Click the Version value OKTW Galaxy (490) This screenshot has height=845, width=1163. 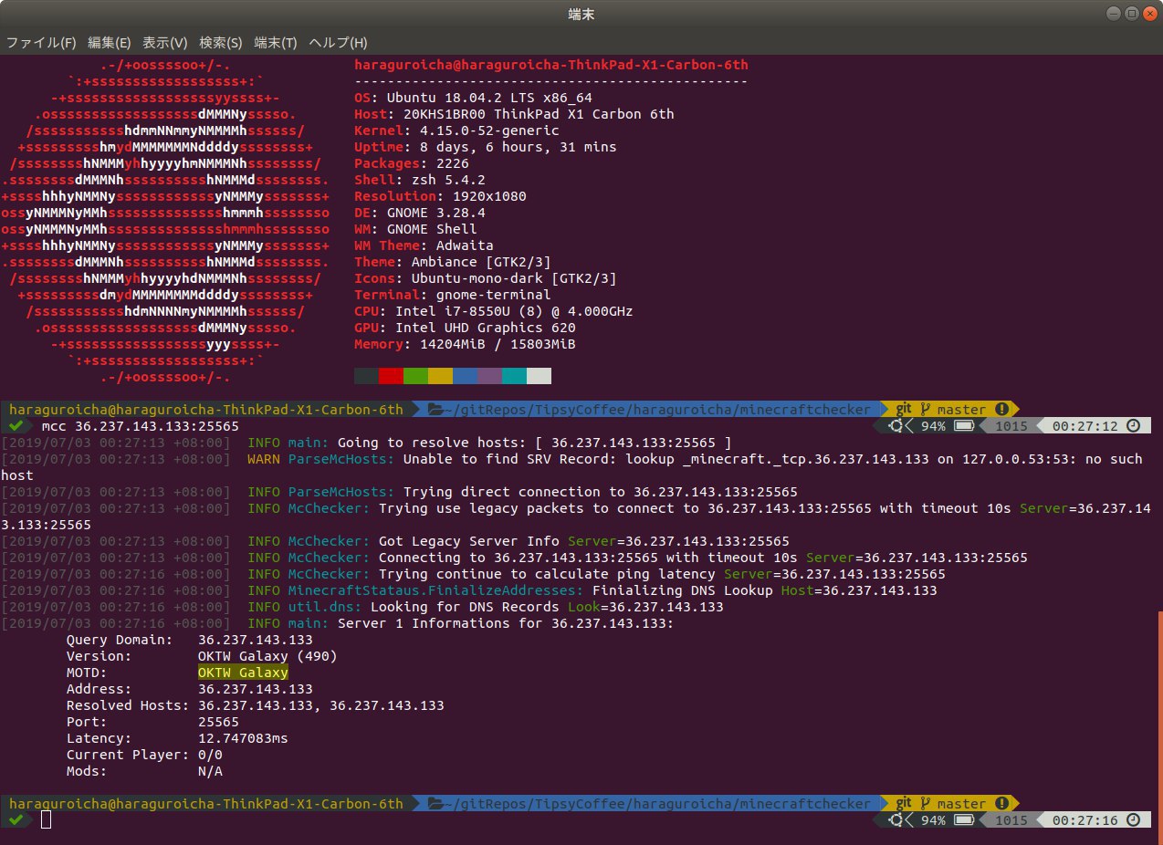[267, 656]
